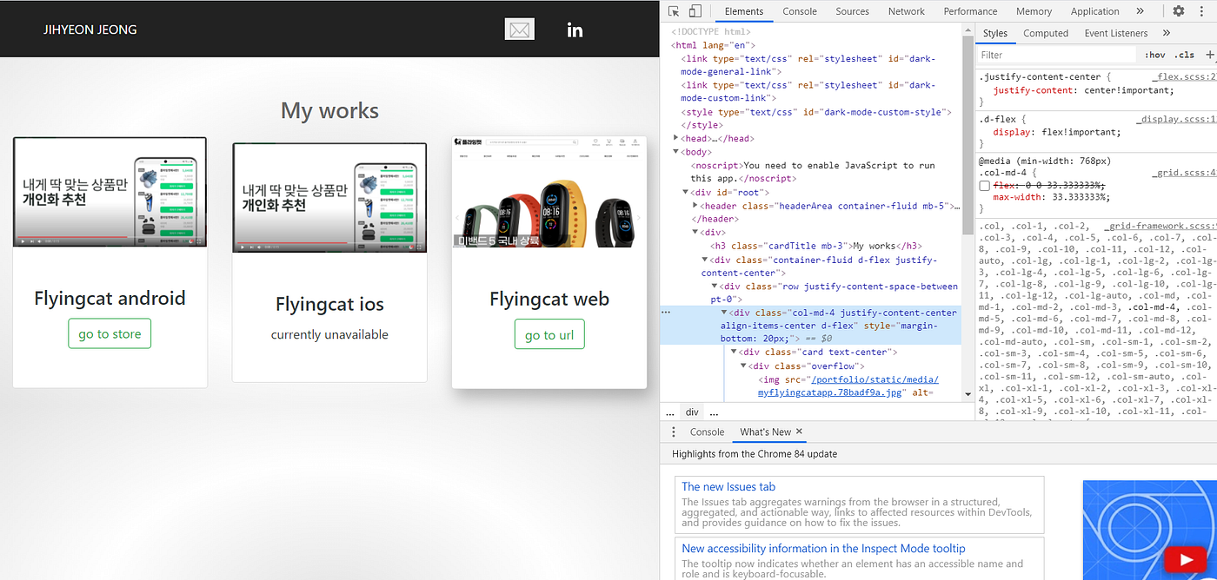Click the go to store button
Screen dimensions: 1217x580
(110, 334)
